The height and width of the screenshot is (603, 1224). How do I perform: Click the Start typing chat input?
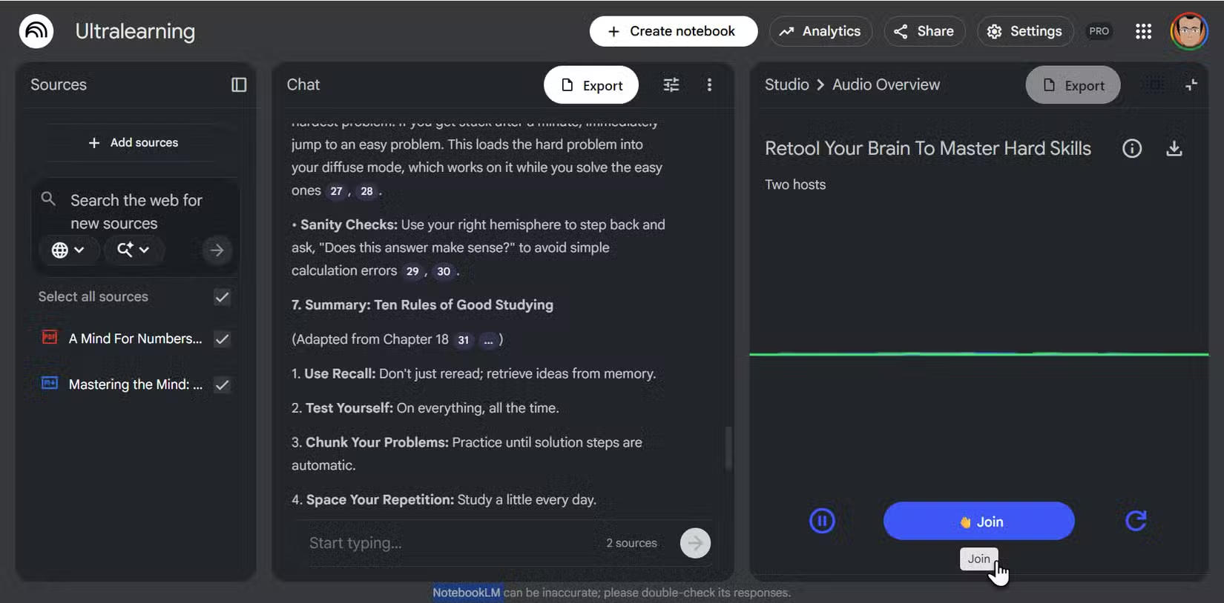[x=445, y=543]
